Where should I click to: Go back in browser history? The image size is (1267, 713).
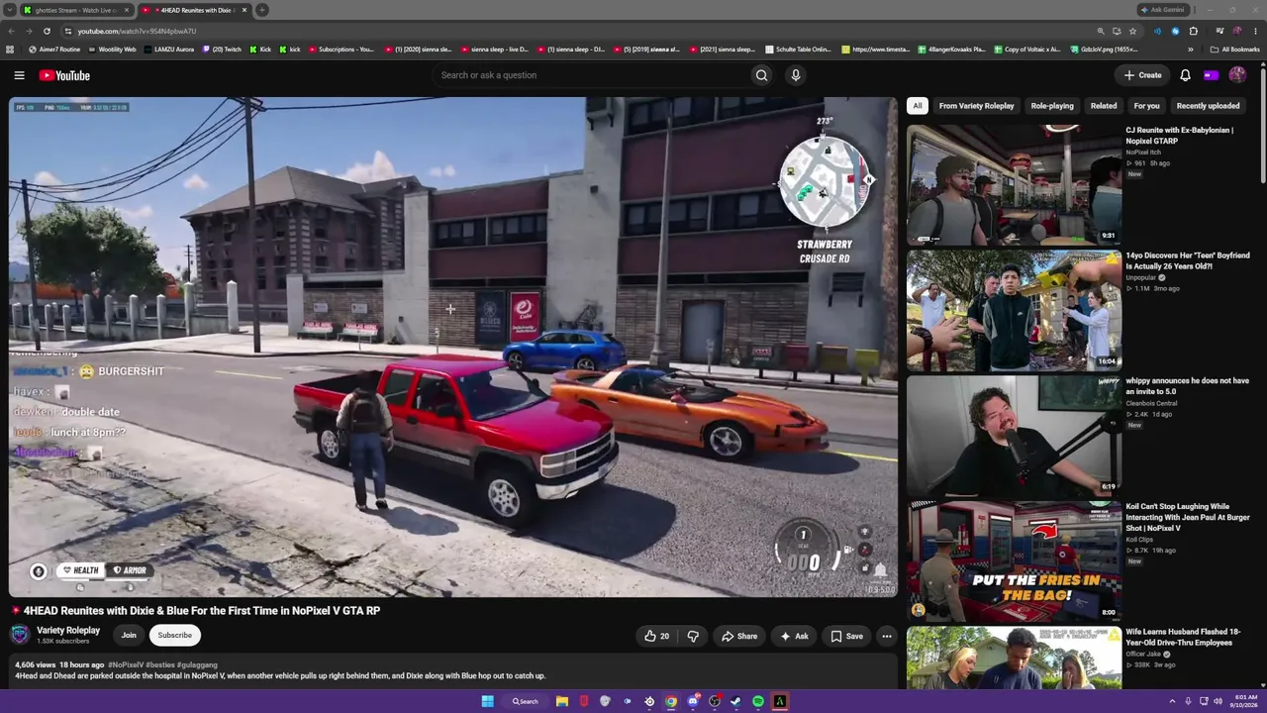tap(11, 31)
